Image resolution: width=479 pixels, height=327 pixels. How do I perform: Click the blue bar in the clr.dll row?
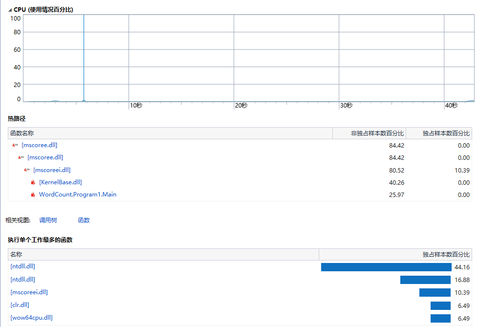[440, 305]
